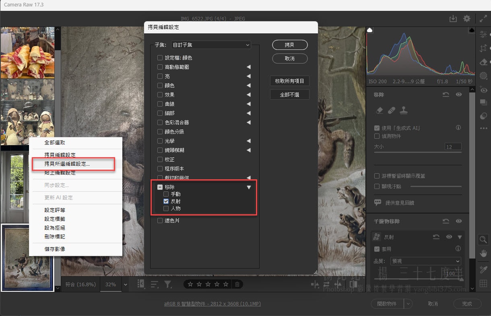Open the filmstrip sort order icon
This screenshot has height=316, width=491.
click(155, 284)
